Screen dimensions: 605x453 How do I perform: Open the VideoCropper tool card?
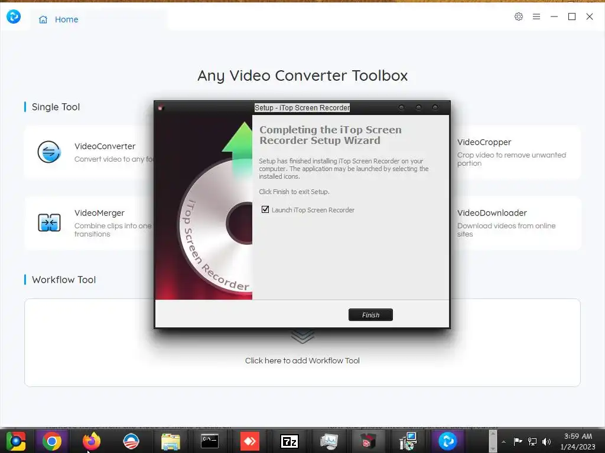[515, 152]
